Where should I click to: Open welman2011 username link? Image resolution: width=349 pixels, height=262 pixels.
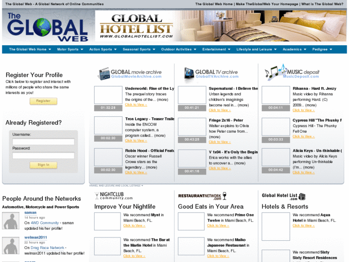pos(36,237)
